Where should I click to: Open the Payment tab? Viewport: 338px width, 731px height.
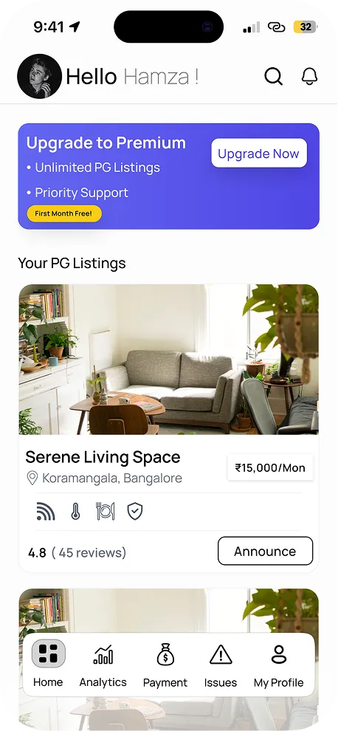point(165,665)
